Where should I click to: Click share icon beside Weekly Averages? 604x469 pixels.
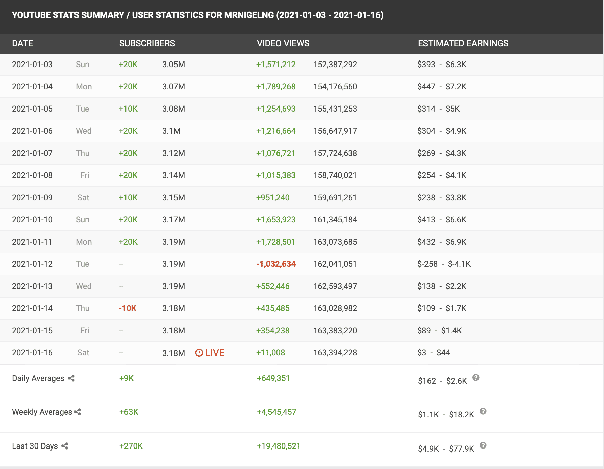click(78, 412)
